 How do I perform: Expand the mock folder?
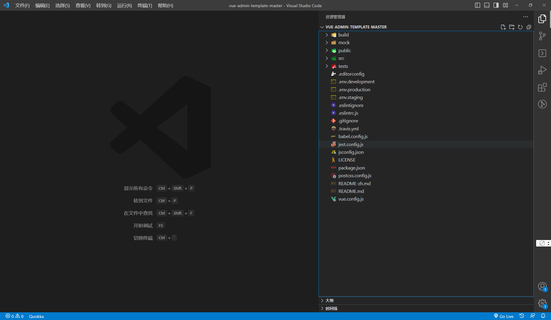[426, 43]
